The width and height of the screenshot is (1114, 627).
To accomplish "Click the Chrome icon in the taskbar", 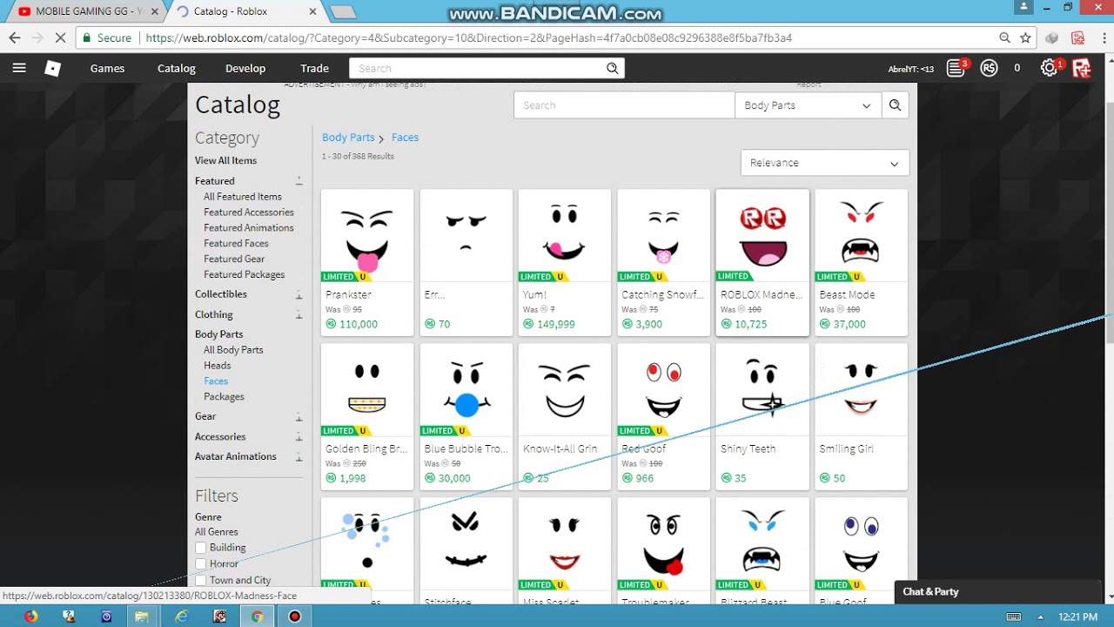I will (257, 616).
